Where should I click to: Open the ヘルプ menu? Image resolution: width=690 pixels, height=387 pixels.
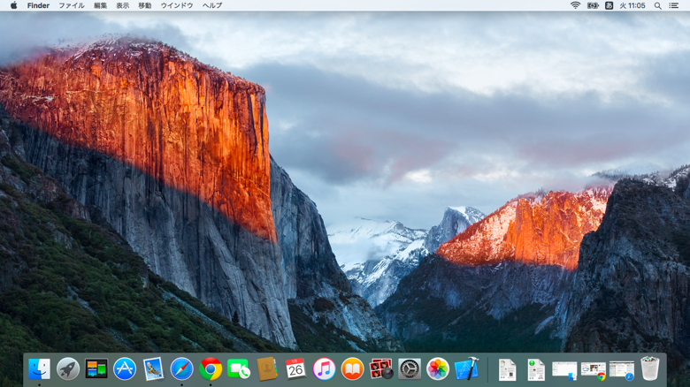[x=212, y=5]
